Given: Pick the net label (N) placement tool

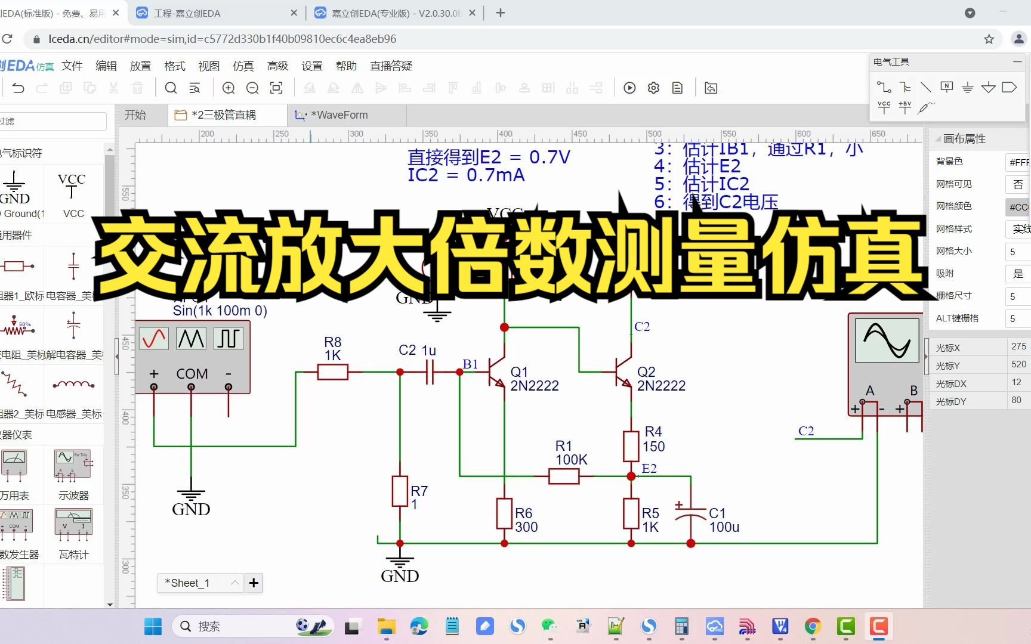Looking at the screenshot, I should coord(946,87).
